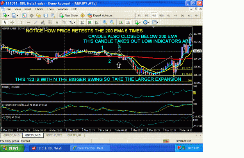
Task: Switch to M5 timeframe
Action: pyautogui.click(x=146, y=16)
